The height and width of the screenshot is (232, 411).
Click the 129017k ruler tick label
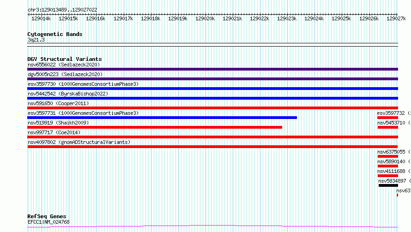pyautogui.click(x=123, y=18)
